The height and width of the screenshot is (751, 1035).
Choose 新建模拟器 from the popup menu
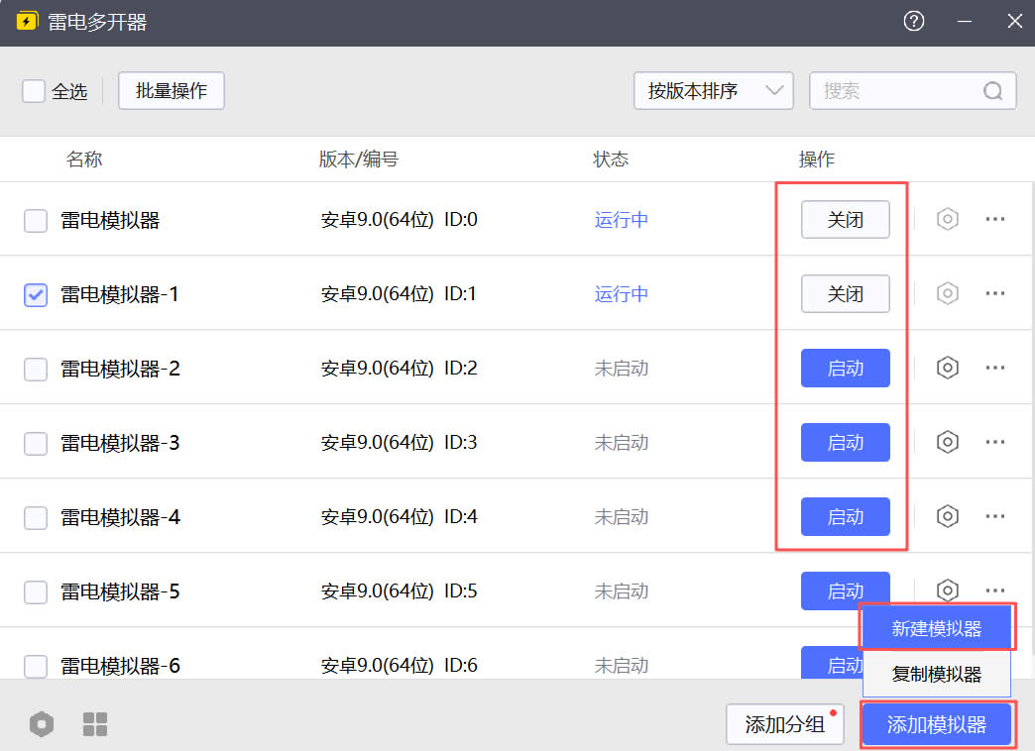[937, 628]
